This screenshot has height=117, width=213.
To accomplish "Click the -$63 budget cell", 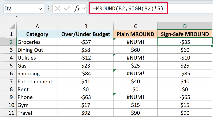I will tap(85, 97).
